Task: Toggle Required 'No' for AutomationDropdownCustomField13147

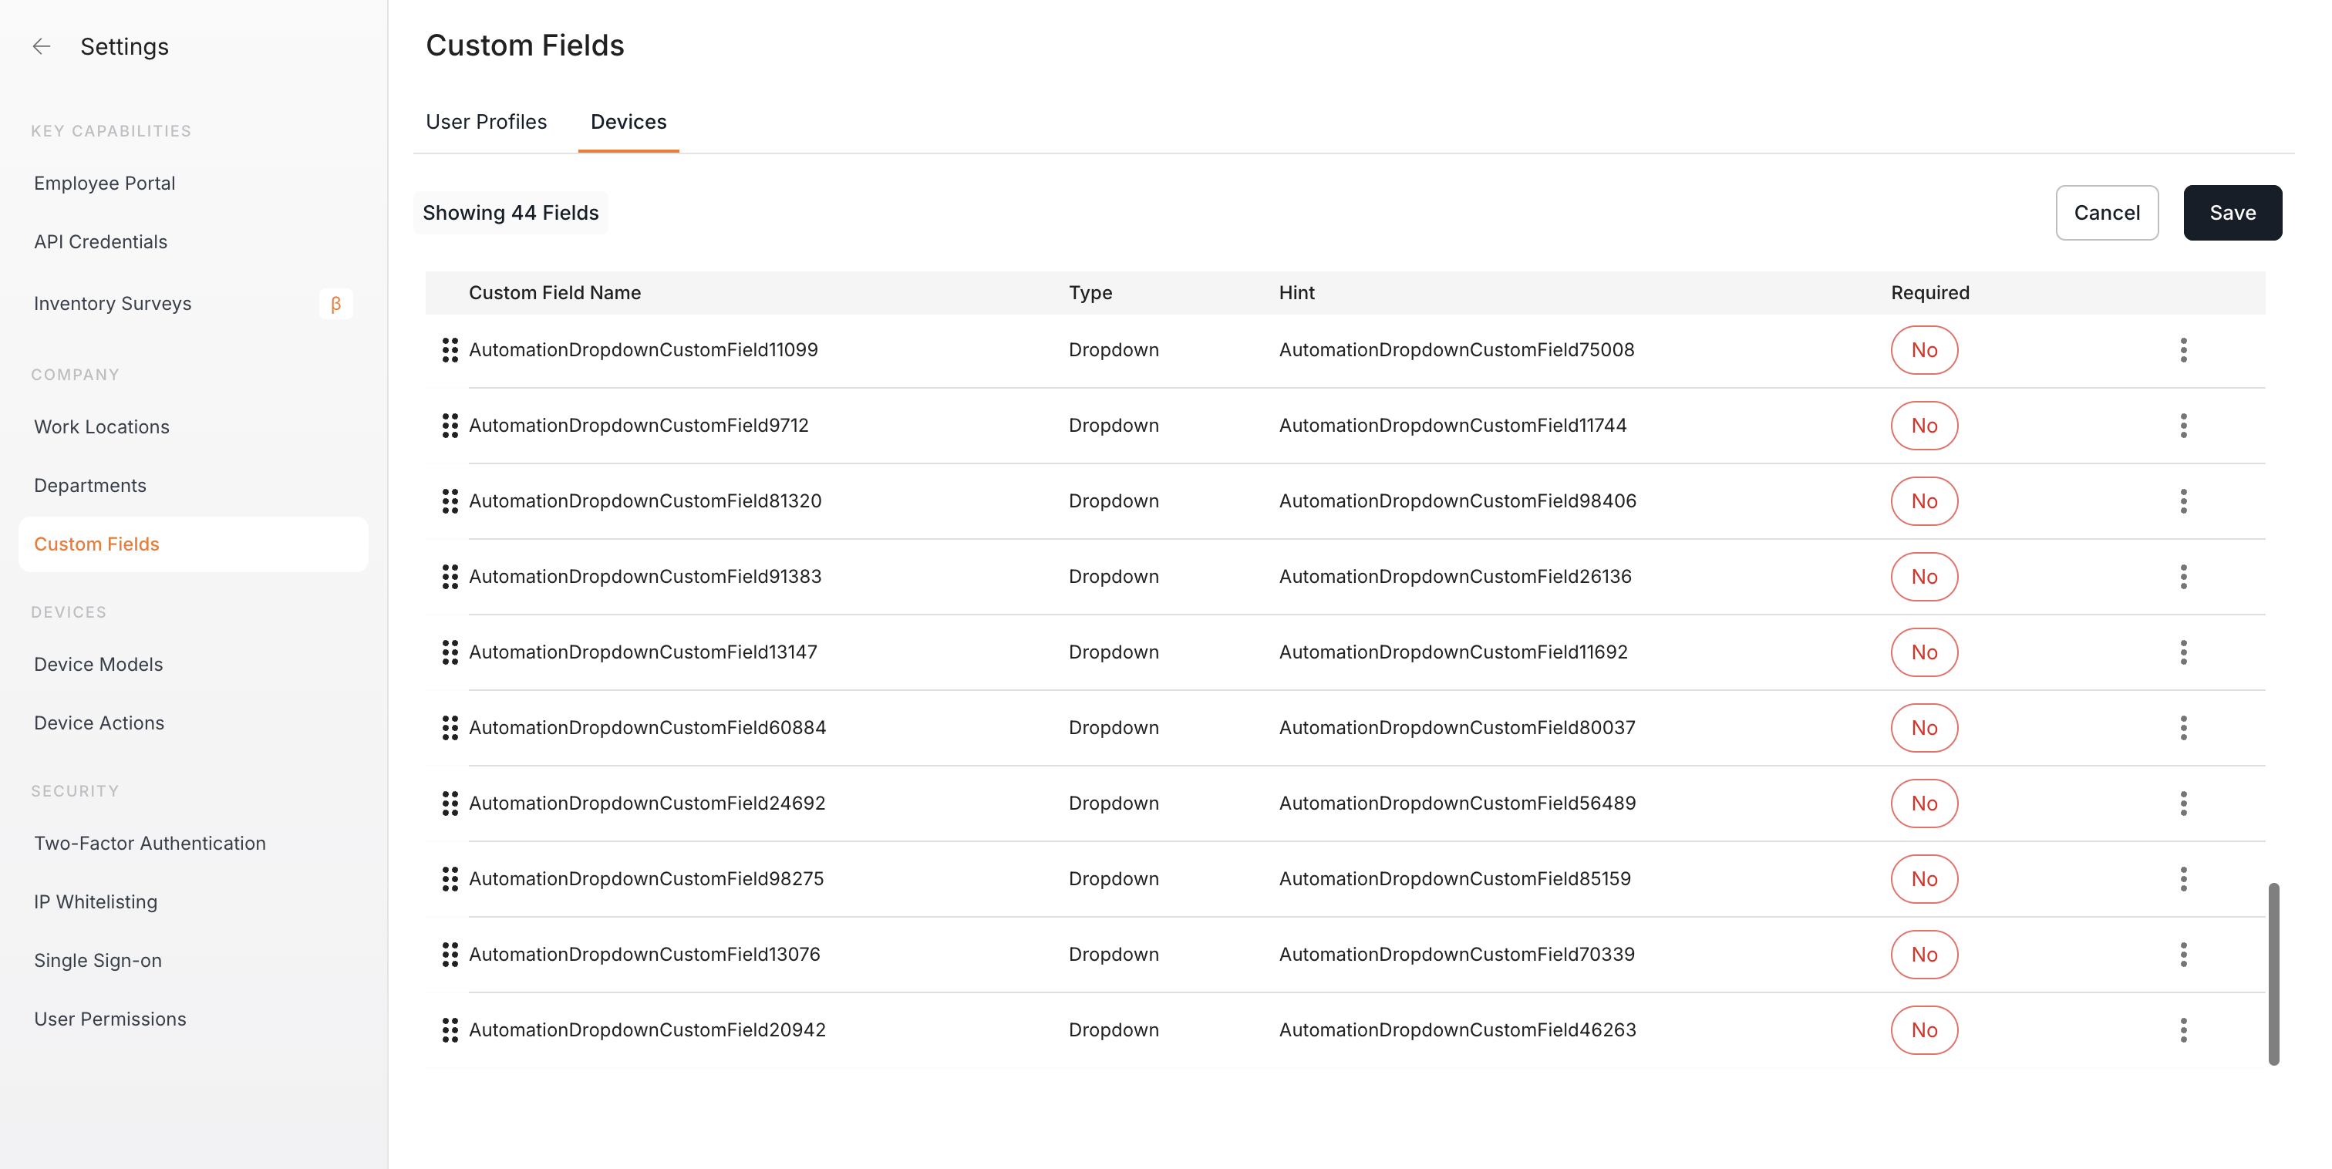Action: click(1924, 653)
